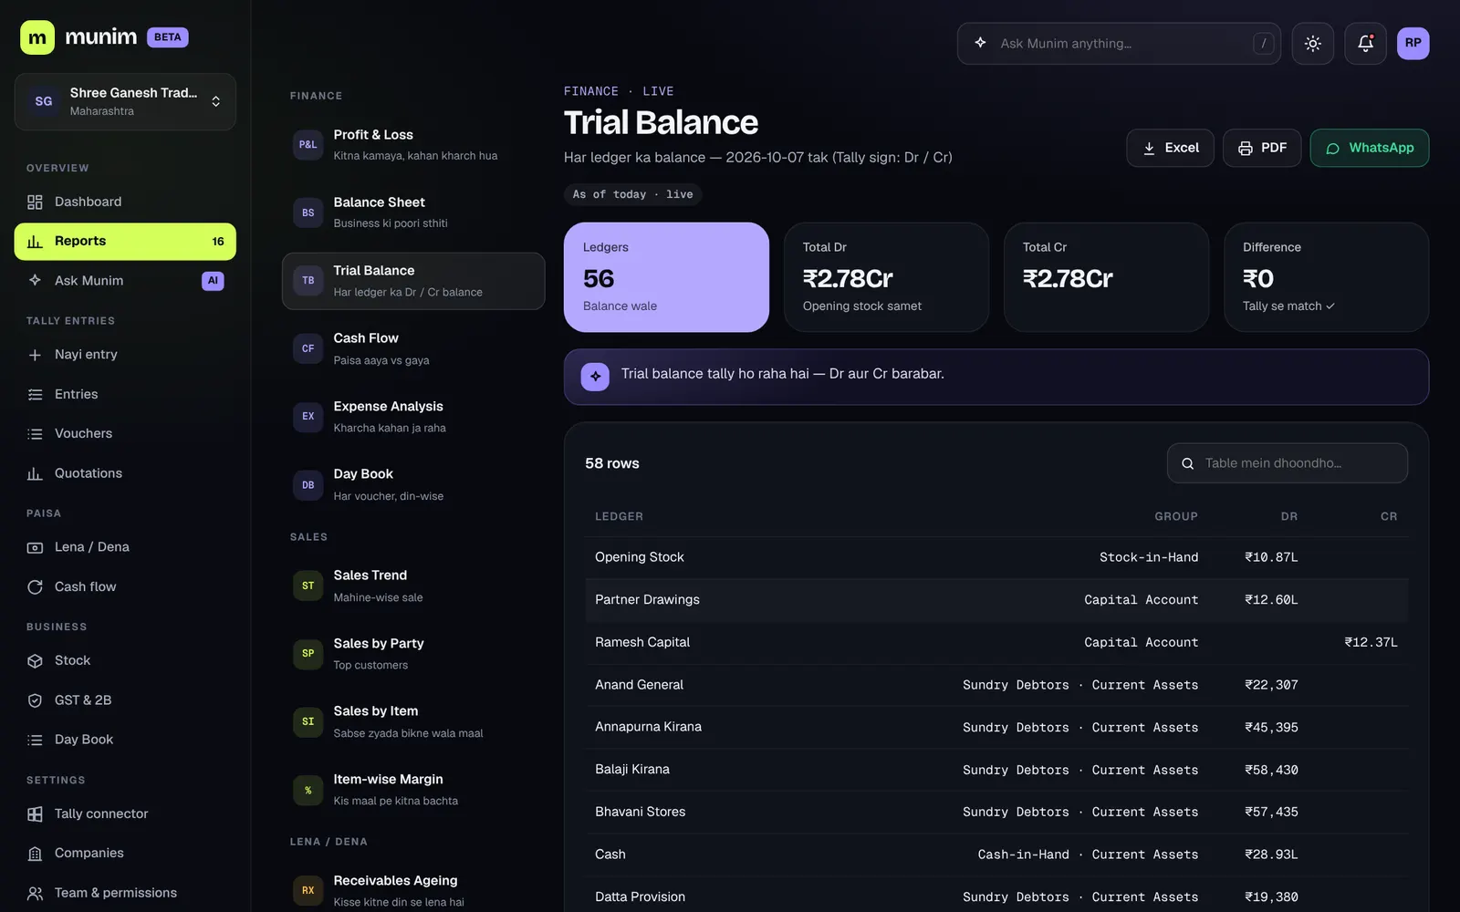
Task: Open Cash flow refresh icon
Action: tap(35, 587)
